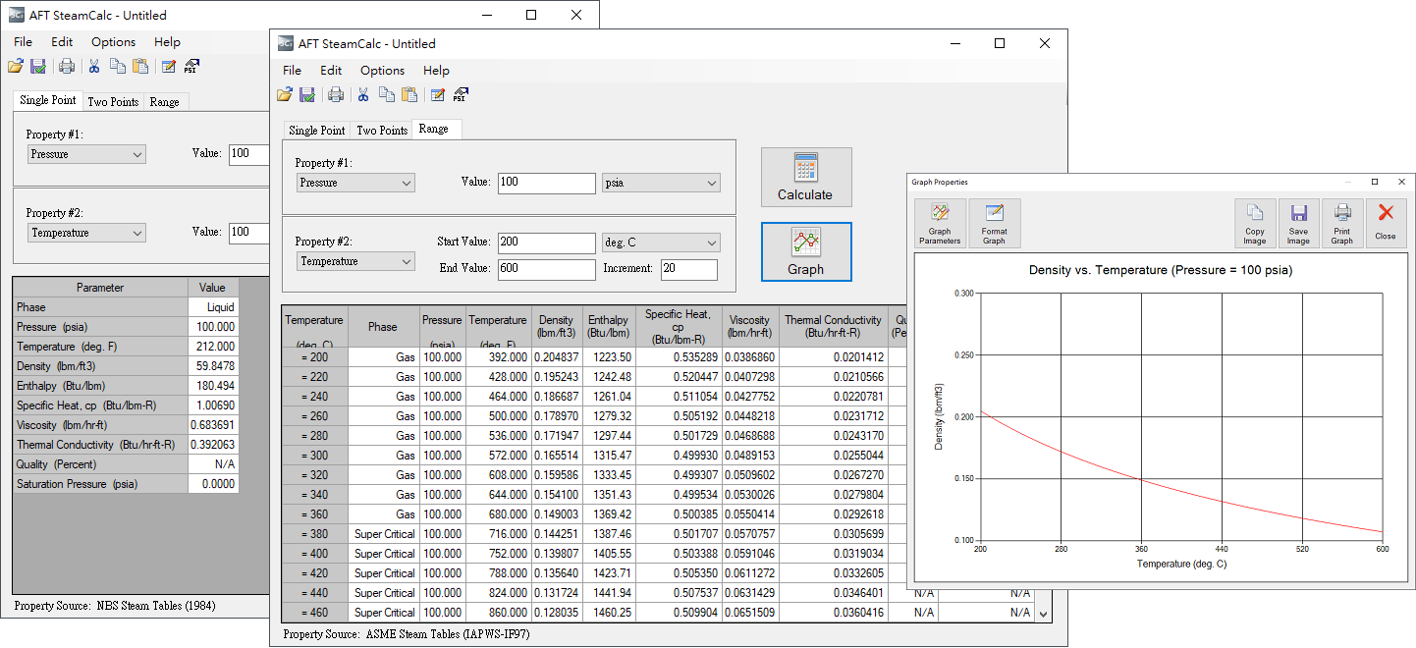The width and height of the screenshot is (1416, 648).
Task: Click the Calculate button
Action: 806,177
